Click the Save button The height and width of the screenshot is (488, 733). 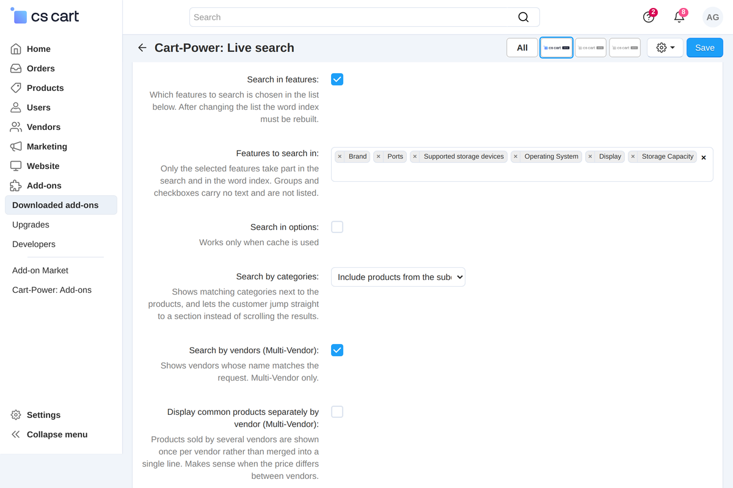click(705, 48)
